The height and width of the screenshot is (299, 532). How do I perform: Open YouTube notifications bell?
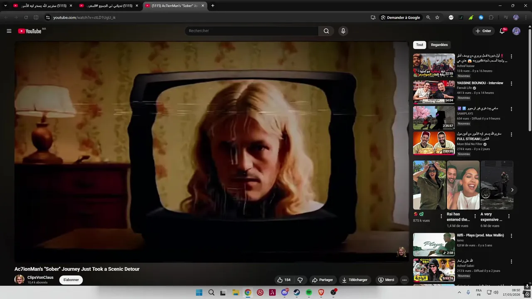pyautogui.click(x=502, y=31)
